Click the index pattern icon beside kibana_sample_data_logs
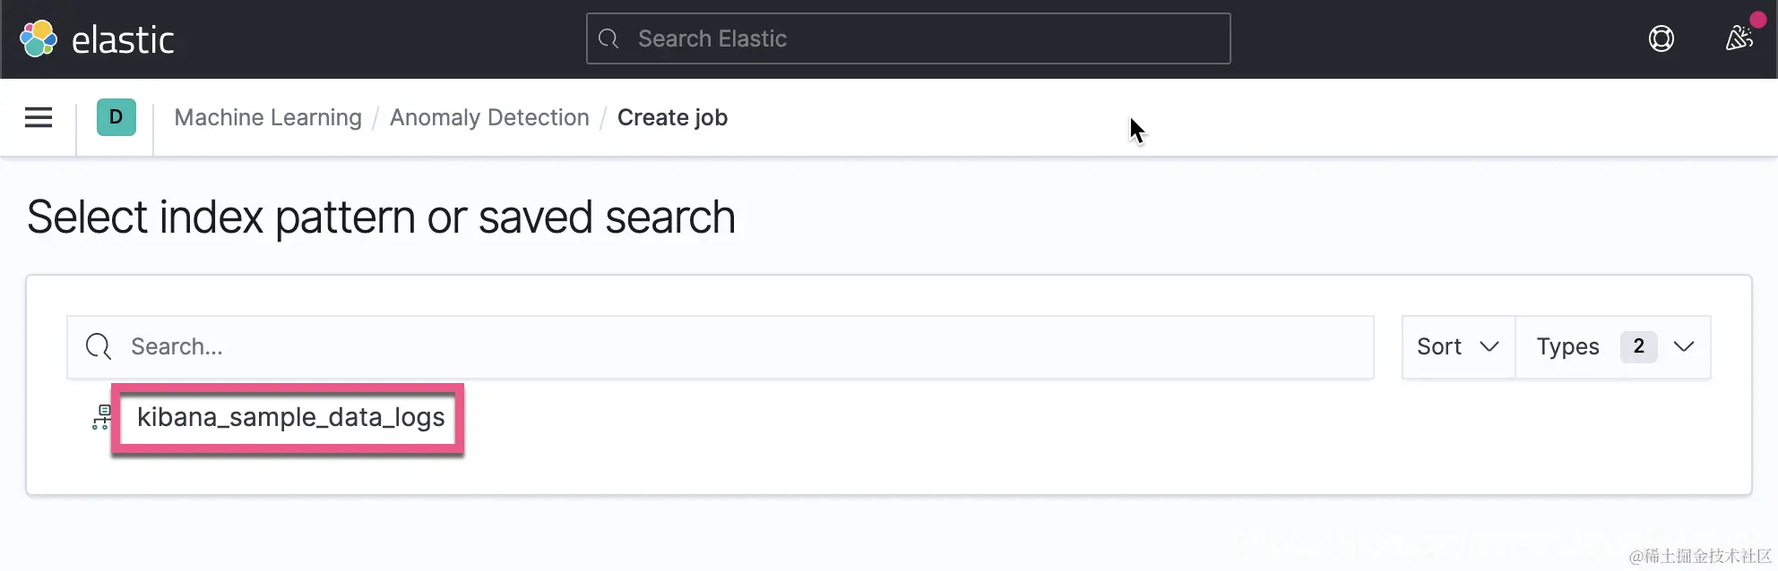This screenshot has height=571, width=1778. click(x=101, y=417)
